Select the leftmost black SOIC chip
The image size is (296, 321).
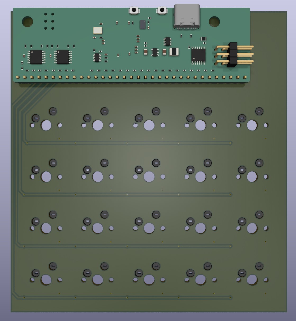[x=36, y=57]
